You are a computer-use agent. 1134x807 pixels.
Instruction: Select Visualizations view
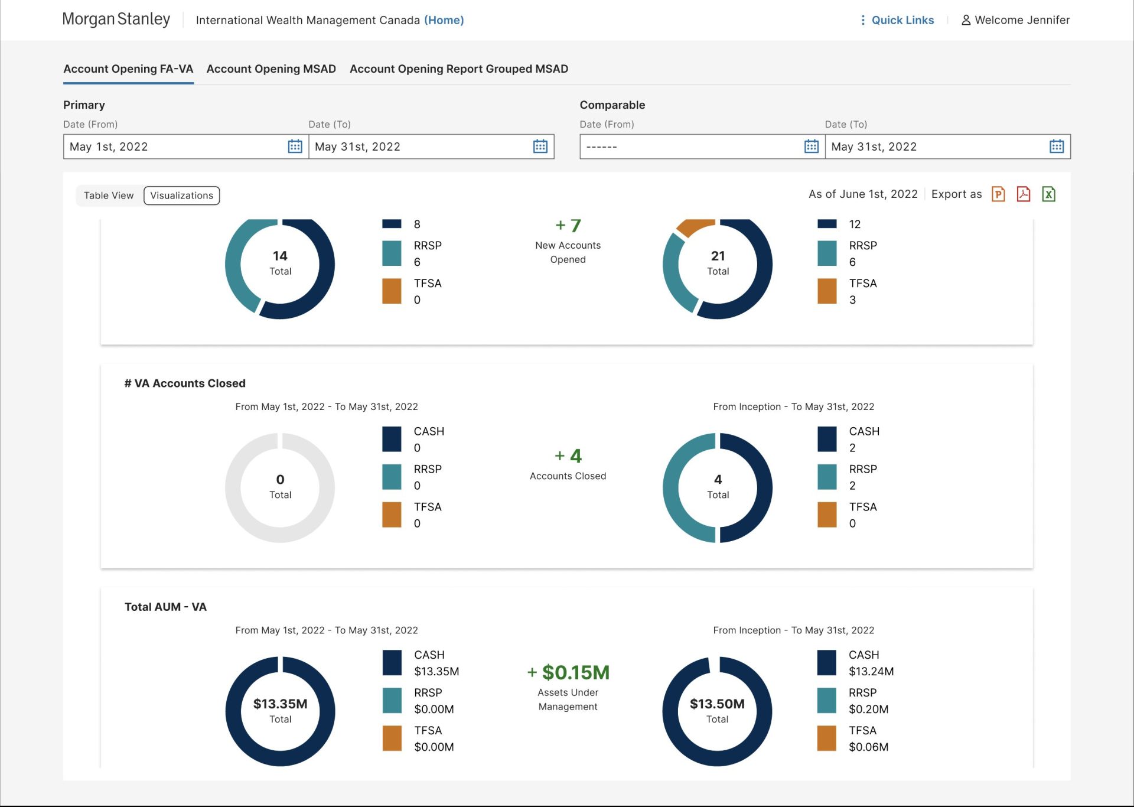coord(182,196)
